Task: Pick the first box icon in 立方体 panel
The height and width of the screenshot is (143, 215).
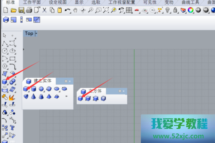Action: pos(81,98)
